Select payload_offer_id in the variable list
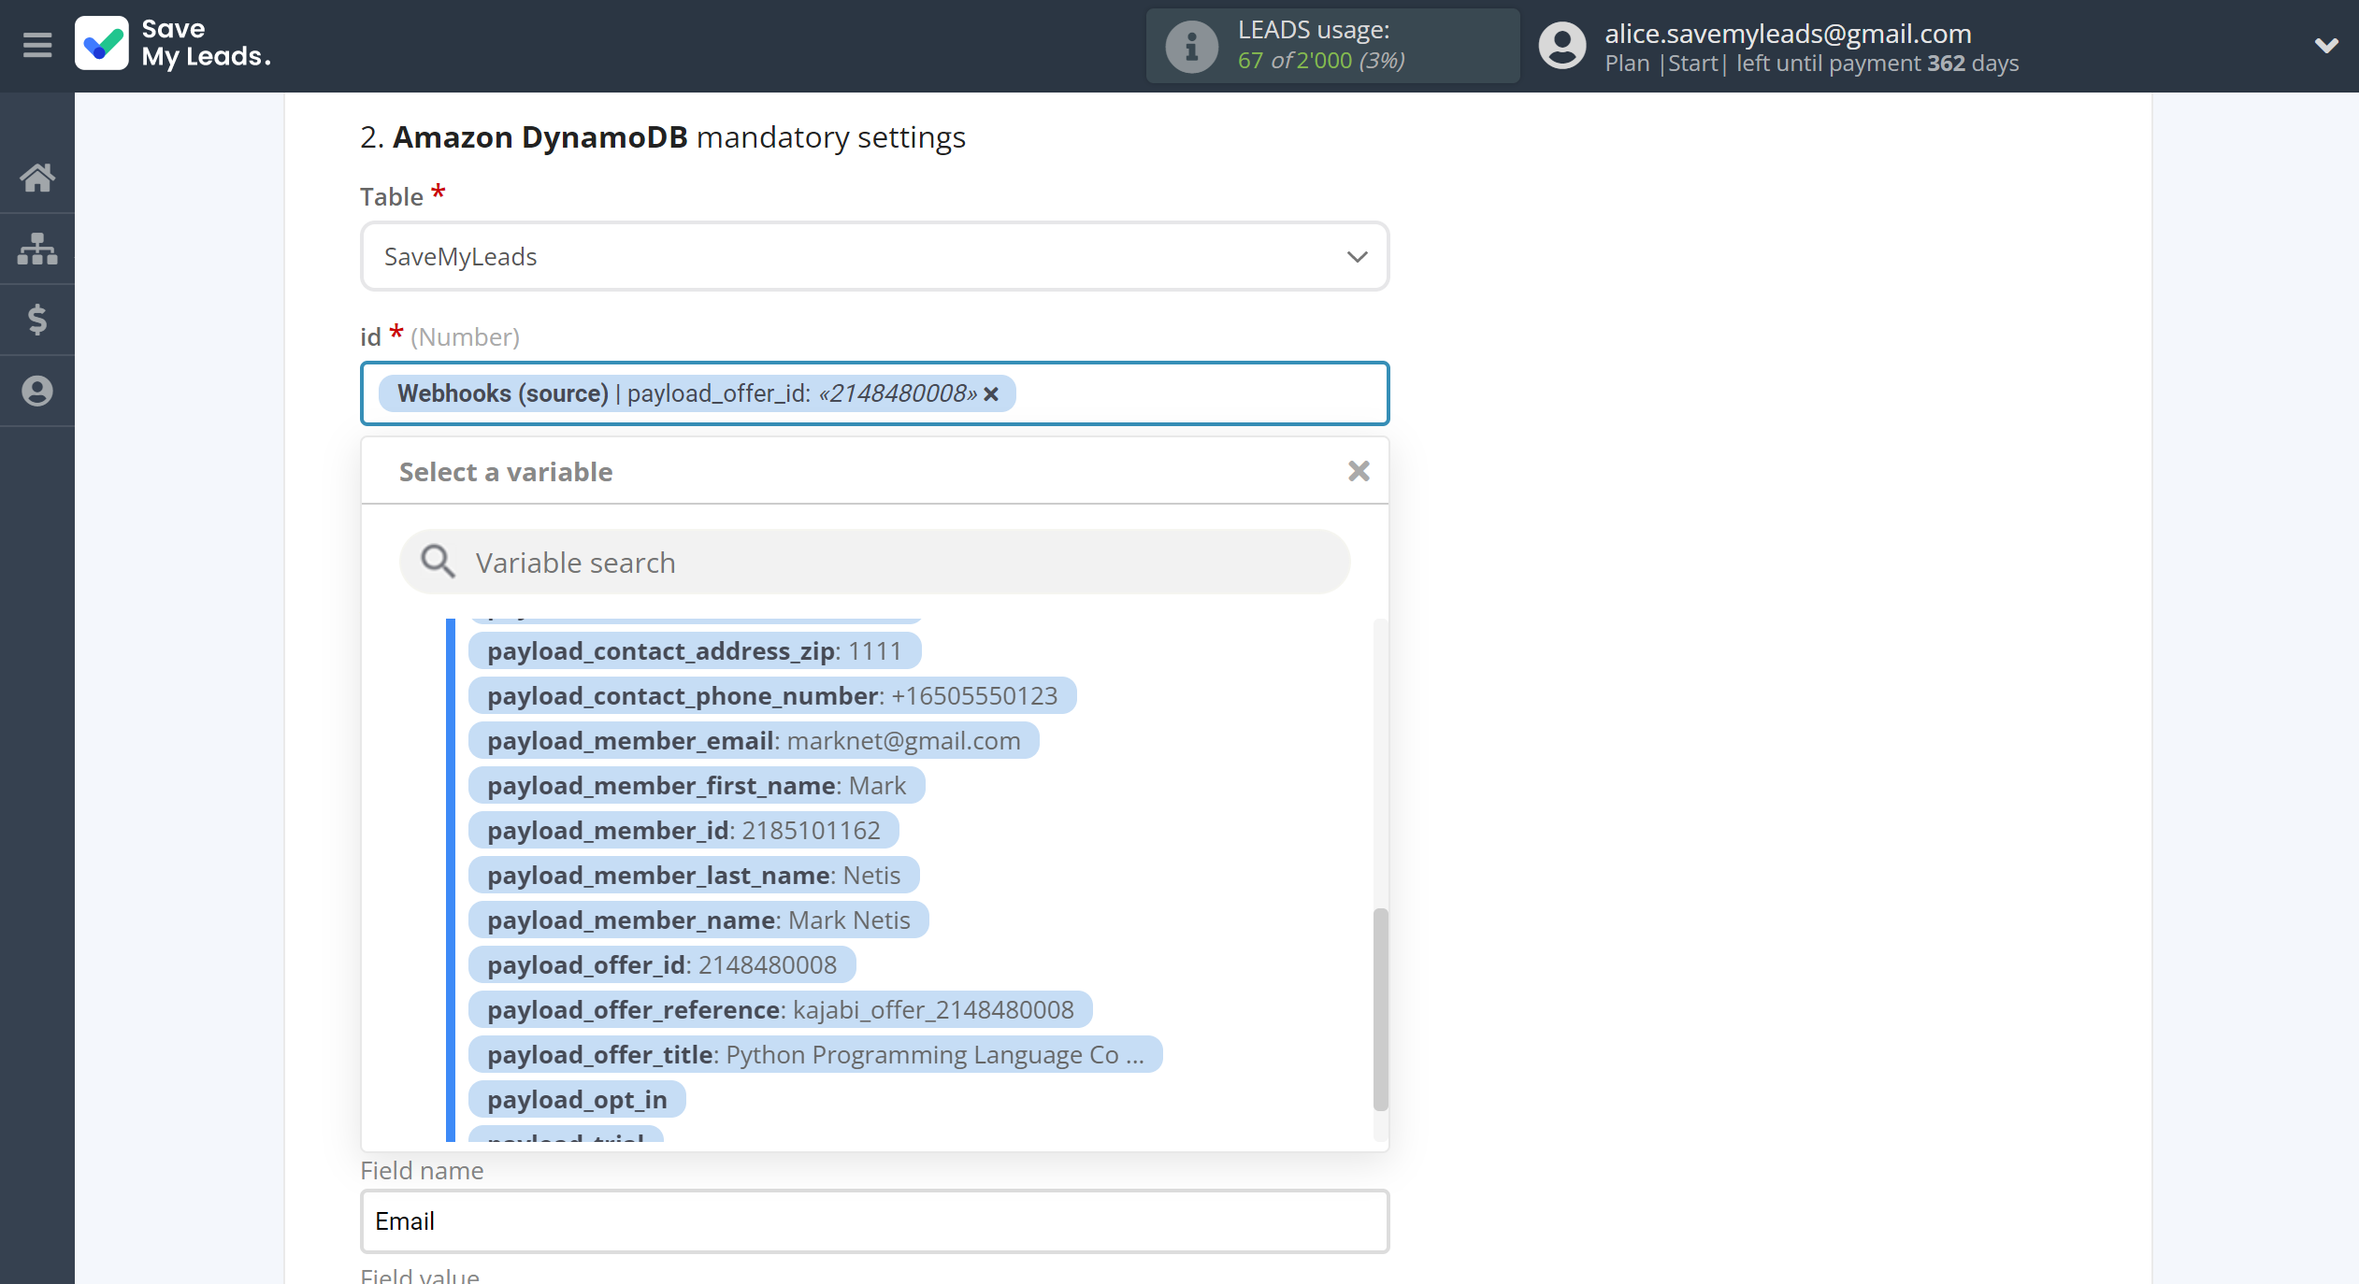Screen dimensions: 2359x1284 (x=662, y=964)
